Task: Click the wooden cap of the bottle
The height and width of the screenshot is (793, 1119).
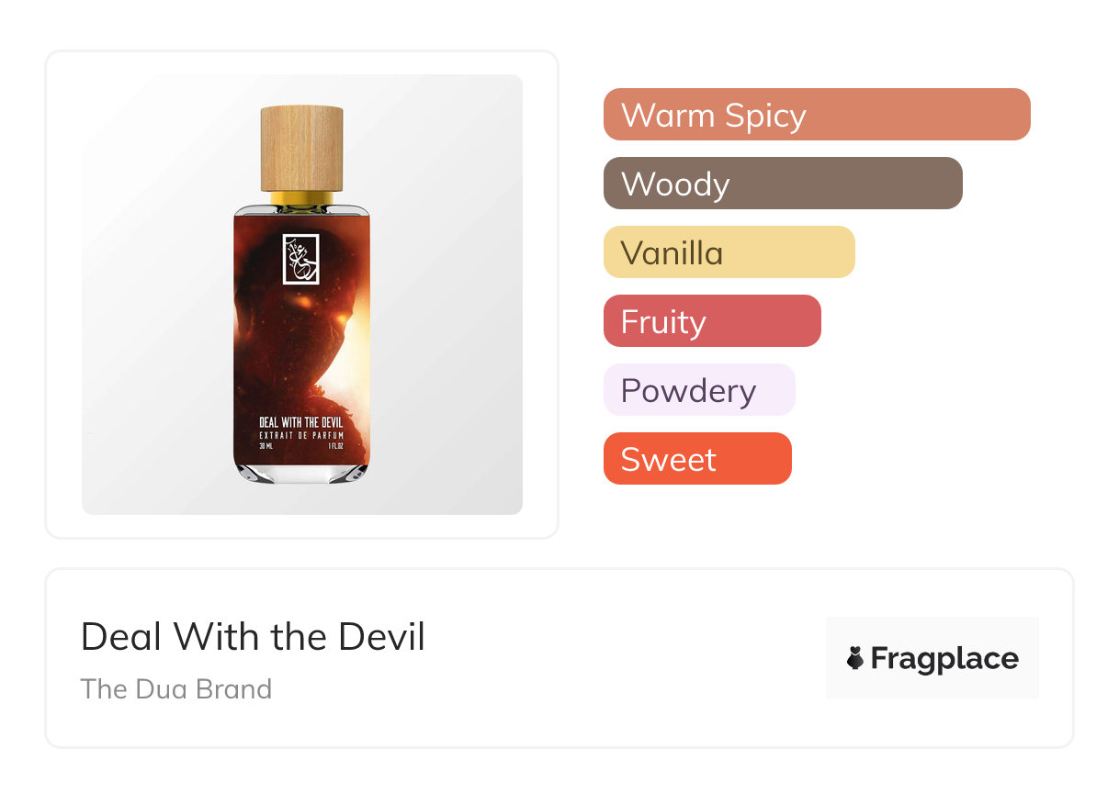Action: pyautogui.click(x=301, y=147)
